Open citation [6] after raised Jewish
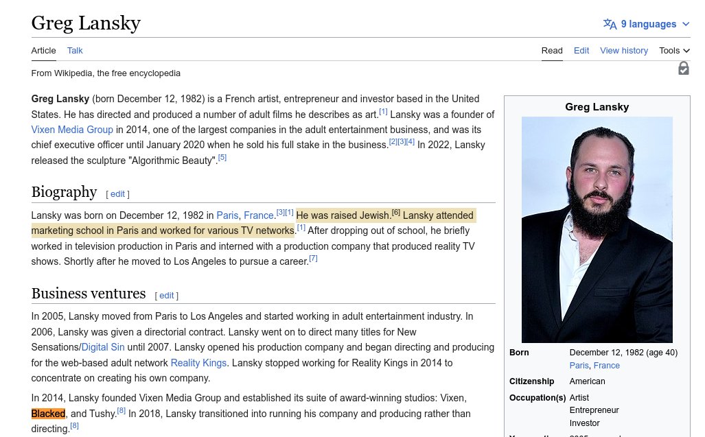Image resolution: width=705 pixels, height=437 pixels. coord(395,213)
